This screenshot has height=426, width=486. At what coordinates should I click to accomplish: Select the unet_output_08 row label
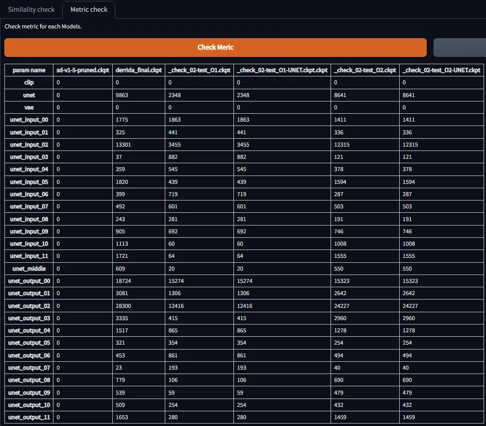pyautogui.click(x=29, y=380)
